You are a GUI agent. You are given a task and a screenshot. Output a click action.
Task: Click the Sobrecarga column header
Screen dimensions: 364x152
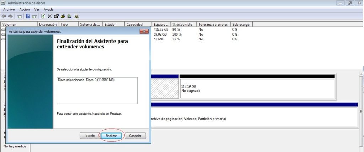point(241,24)
